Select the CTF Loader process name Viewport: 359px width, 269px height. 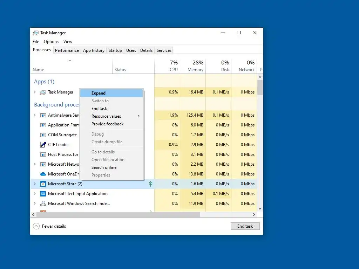click(59, 145)
